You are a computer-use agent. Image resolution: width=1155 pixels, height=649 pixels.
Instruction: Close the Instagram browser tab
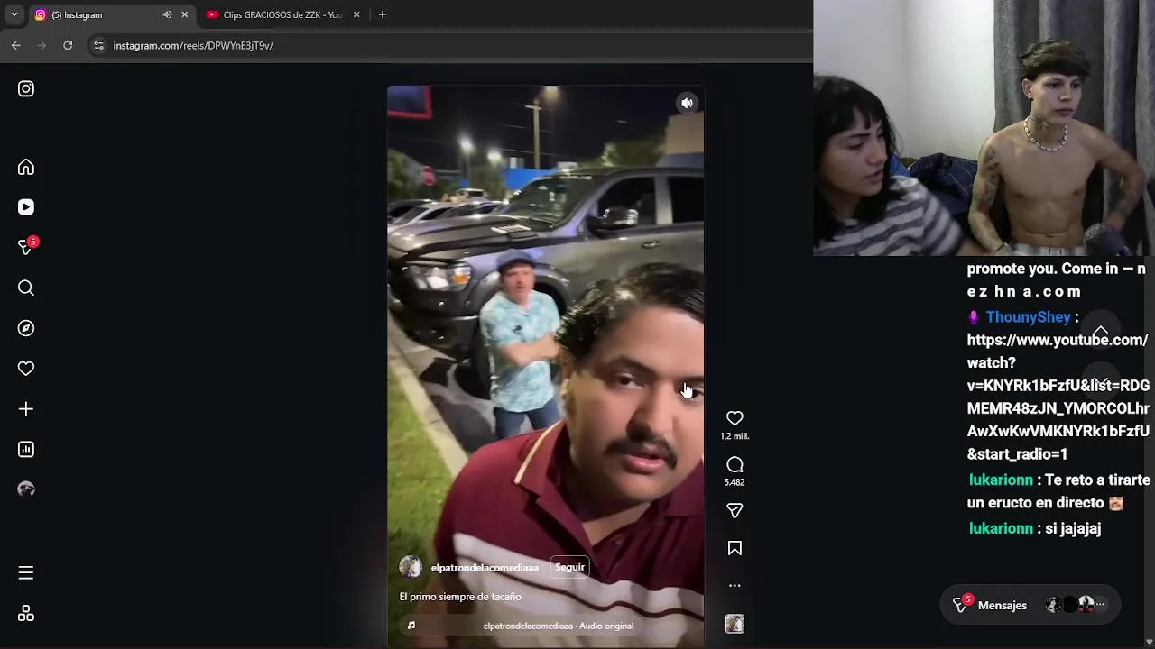coord(184,14)
